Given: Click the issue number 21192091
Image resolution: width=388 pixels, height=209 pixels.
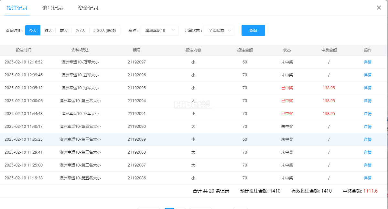Looking at the screenshot, I should (x=137, y=114).
